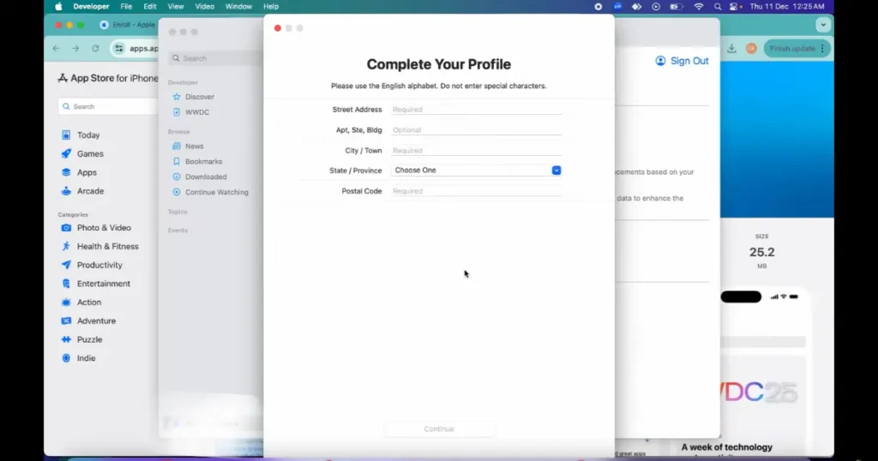
Task: Click the browser back arrow
Action: [x=56, y=49]
